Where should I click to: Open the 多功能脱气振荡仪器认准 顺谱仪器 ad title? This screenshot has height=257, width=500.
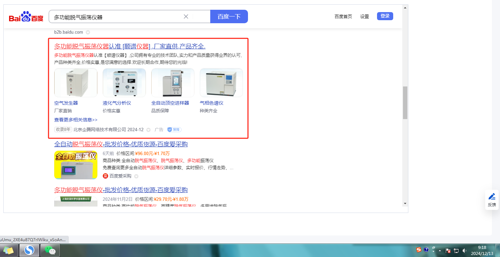(130, 46)
